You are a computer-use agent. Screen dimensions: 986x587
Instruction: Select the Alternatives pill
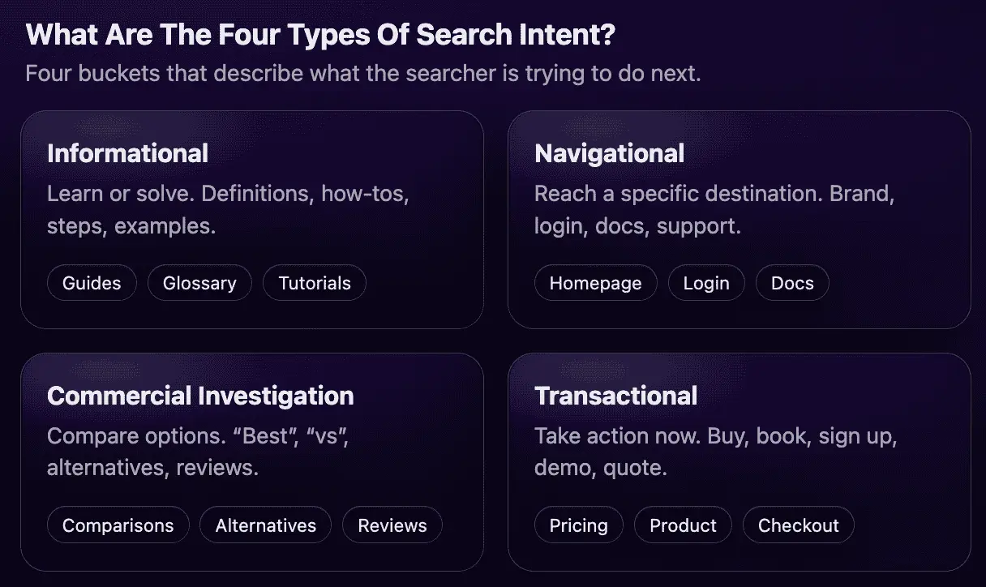point(265,525)
